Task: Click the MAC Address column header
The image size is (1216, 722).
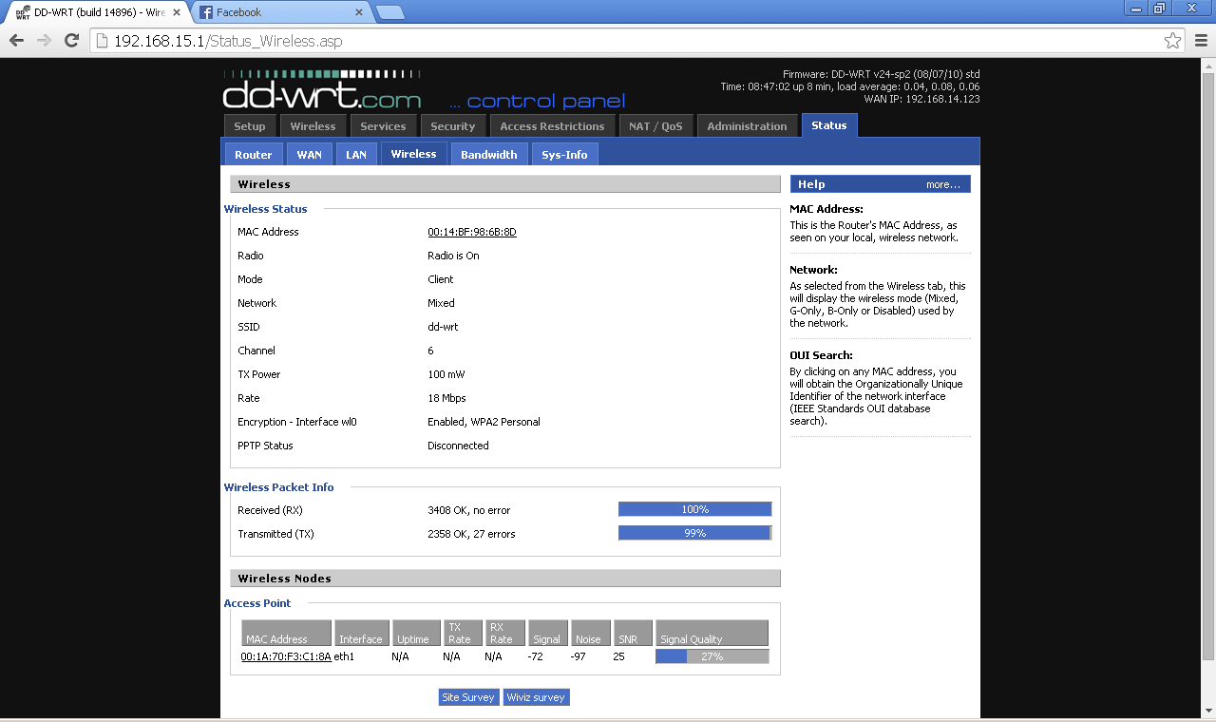Action: click(287, 633)
